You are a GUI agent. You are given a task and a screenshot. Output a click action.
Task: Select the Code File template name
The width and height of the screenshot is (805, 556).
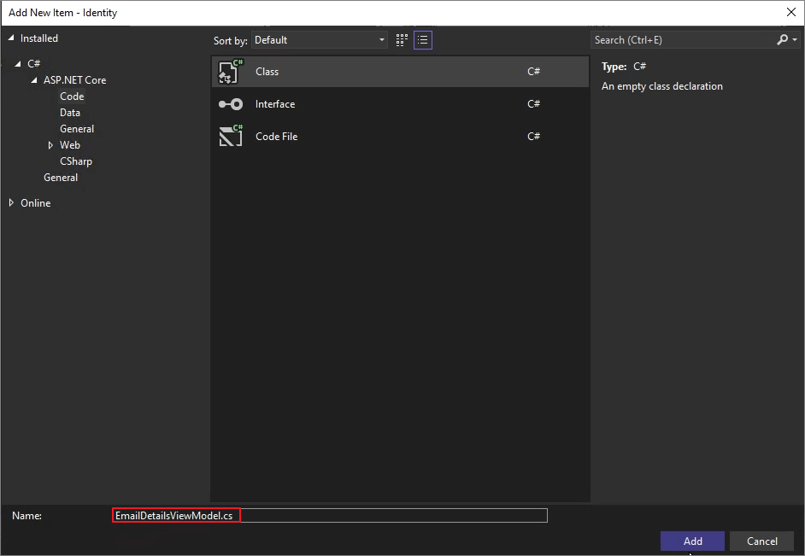[277, 137]
